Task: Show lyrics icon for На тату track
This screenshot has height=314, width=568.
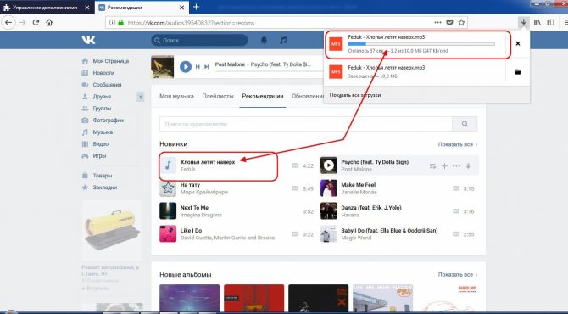Action: point(295,188)
